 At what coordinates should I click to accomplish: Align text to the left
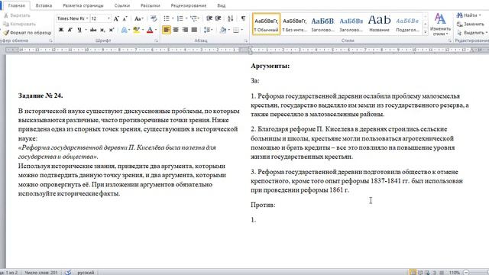(167, 30)
